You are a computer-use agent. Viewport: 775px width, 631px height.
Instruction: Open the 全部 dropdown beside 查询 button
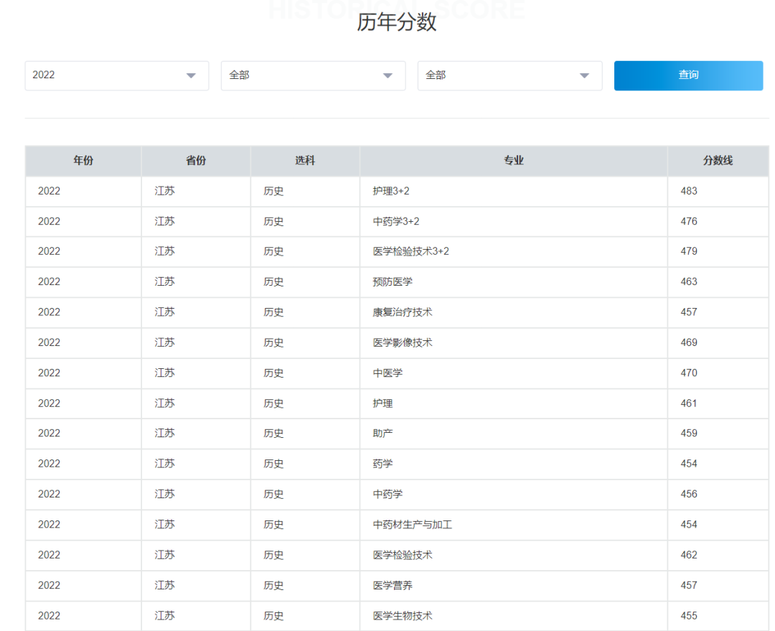pos(509,75)
